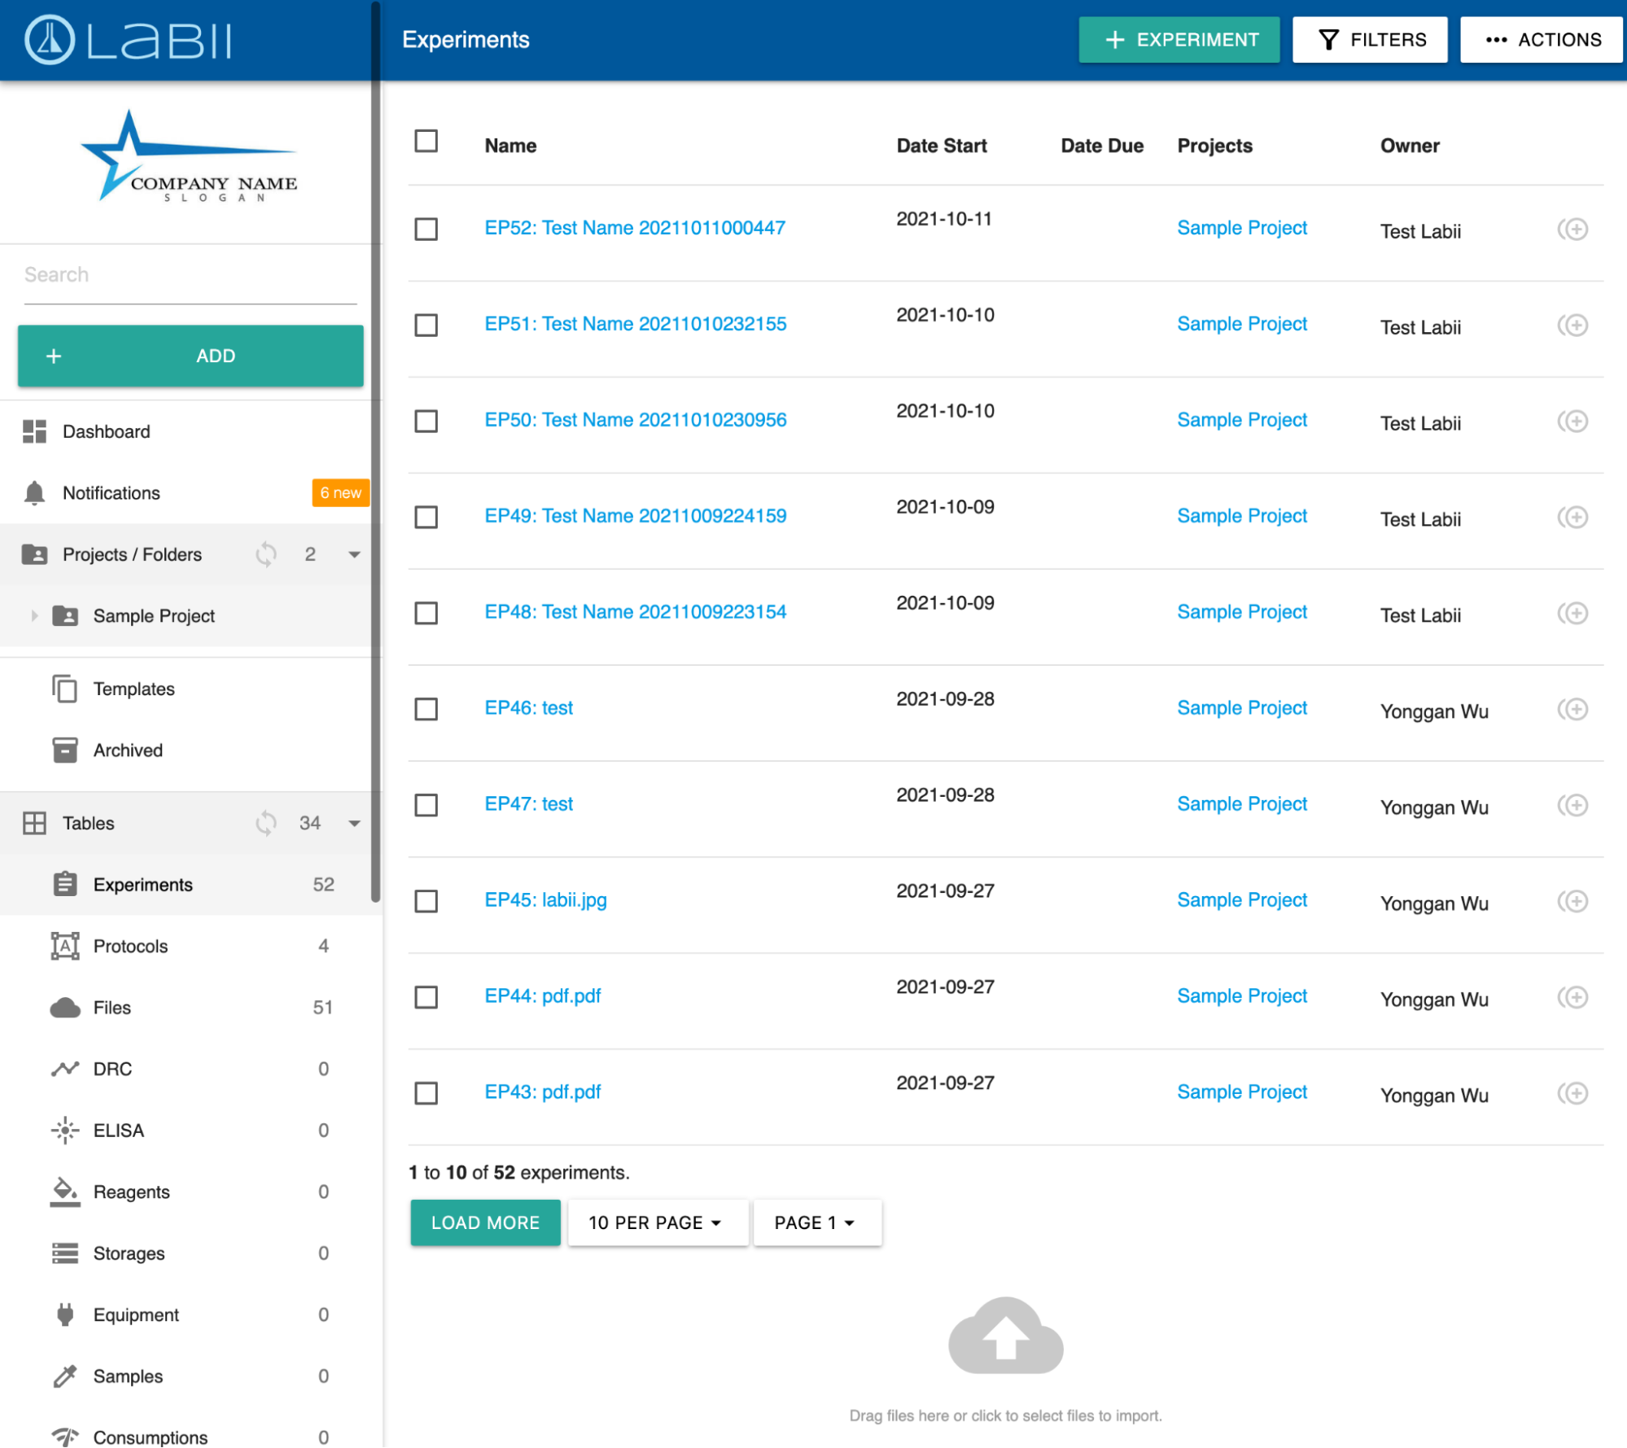Click the LOAD MORE button
Image resolution: width=1627 pixels, height=1448 pixels.
pyautogui.click(x=485, y=1223)
